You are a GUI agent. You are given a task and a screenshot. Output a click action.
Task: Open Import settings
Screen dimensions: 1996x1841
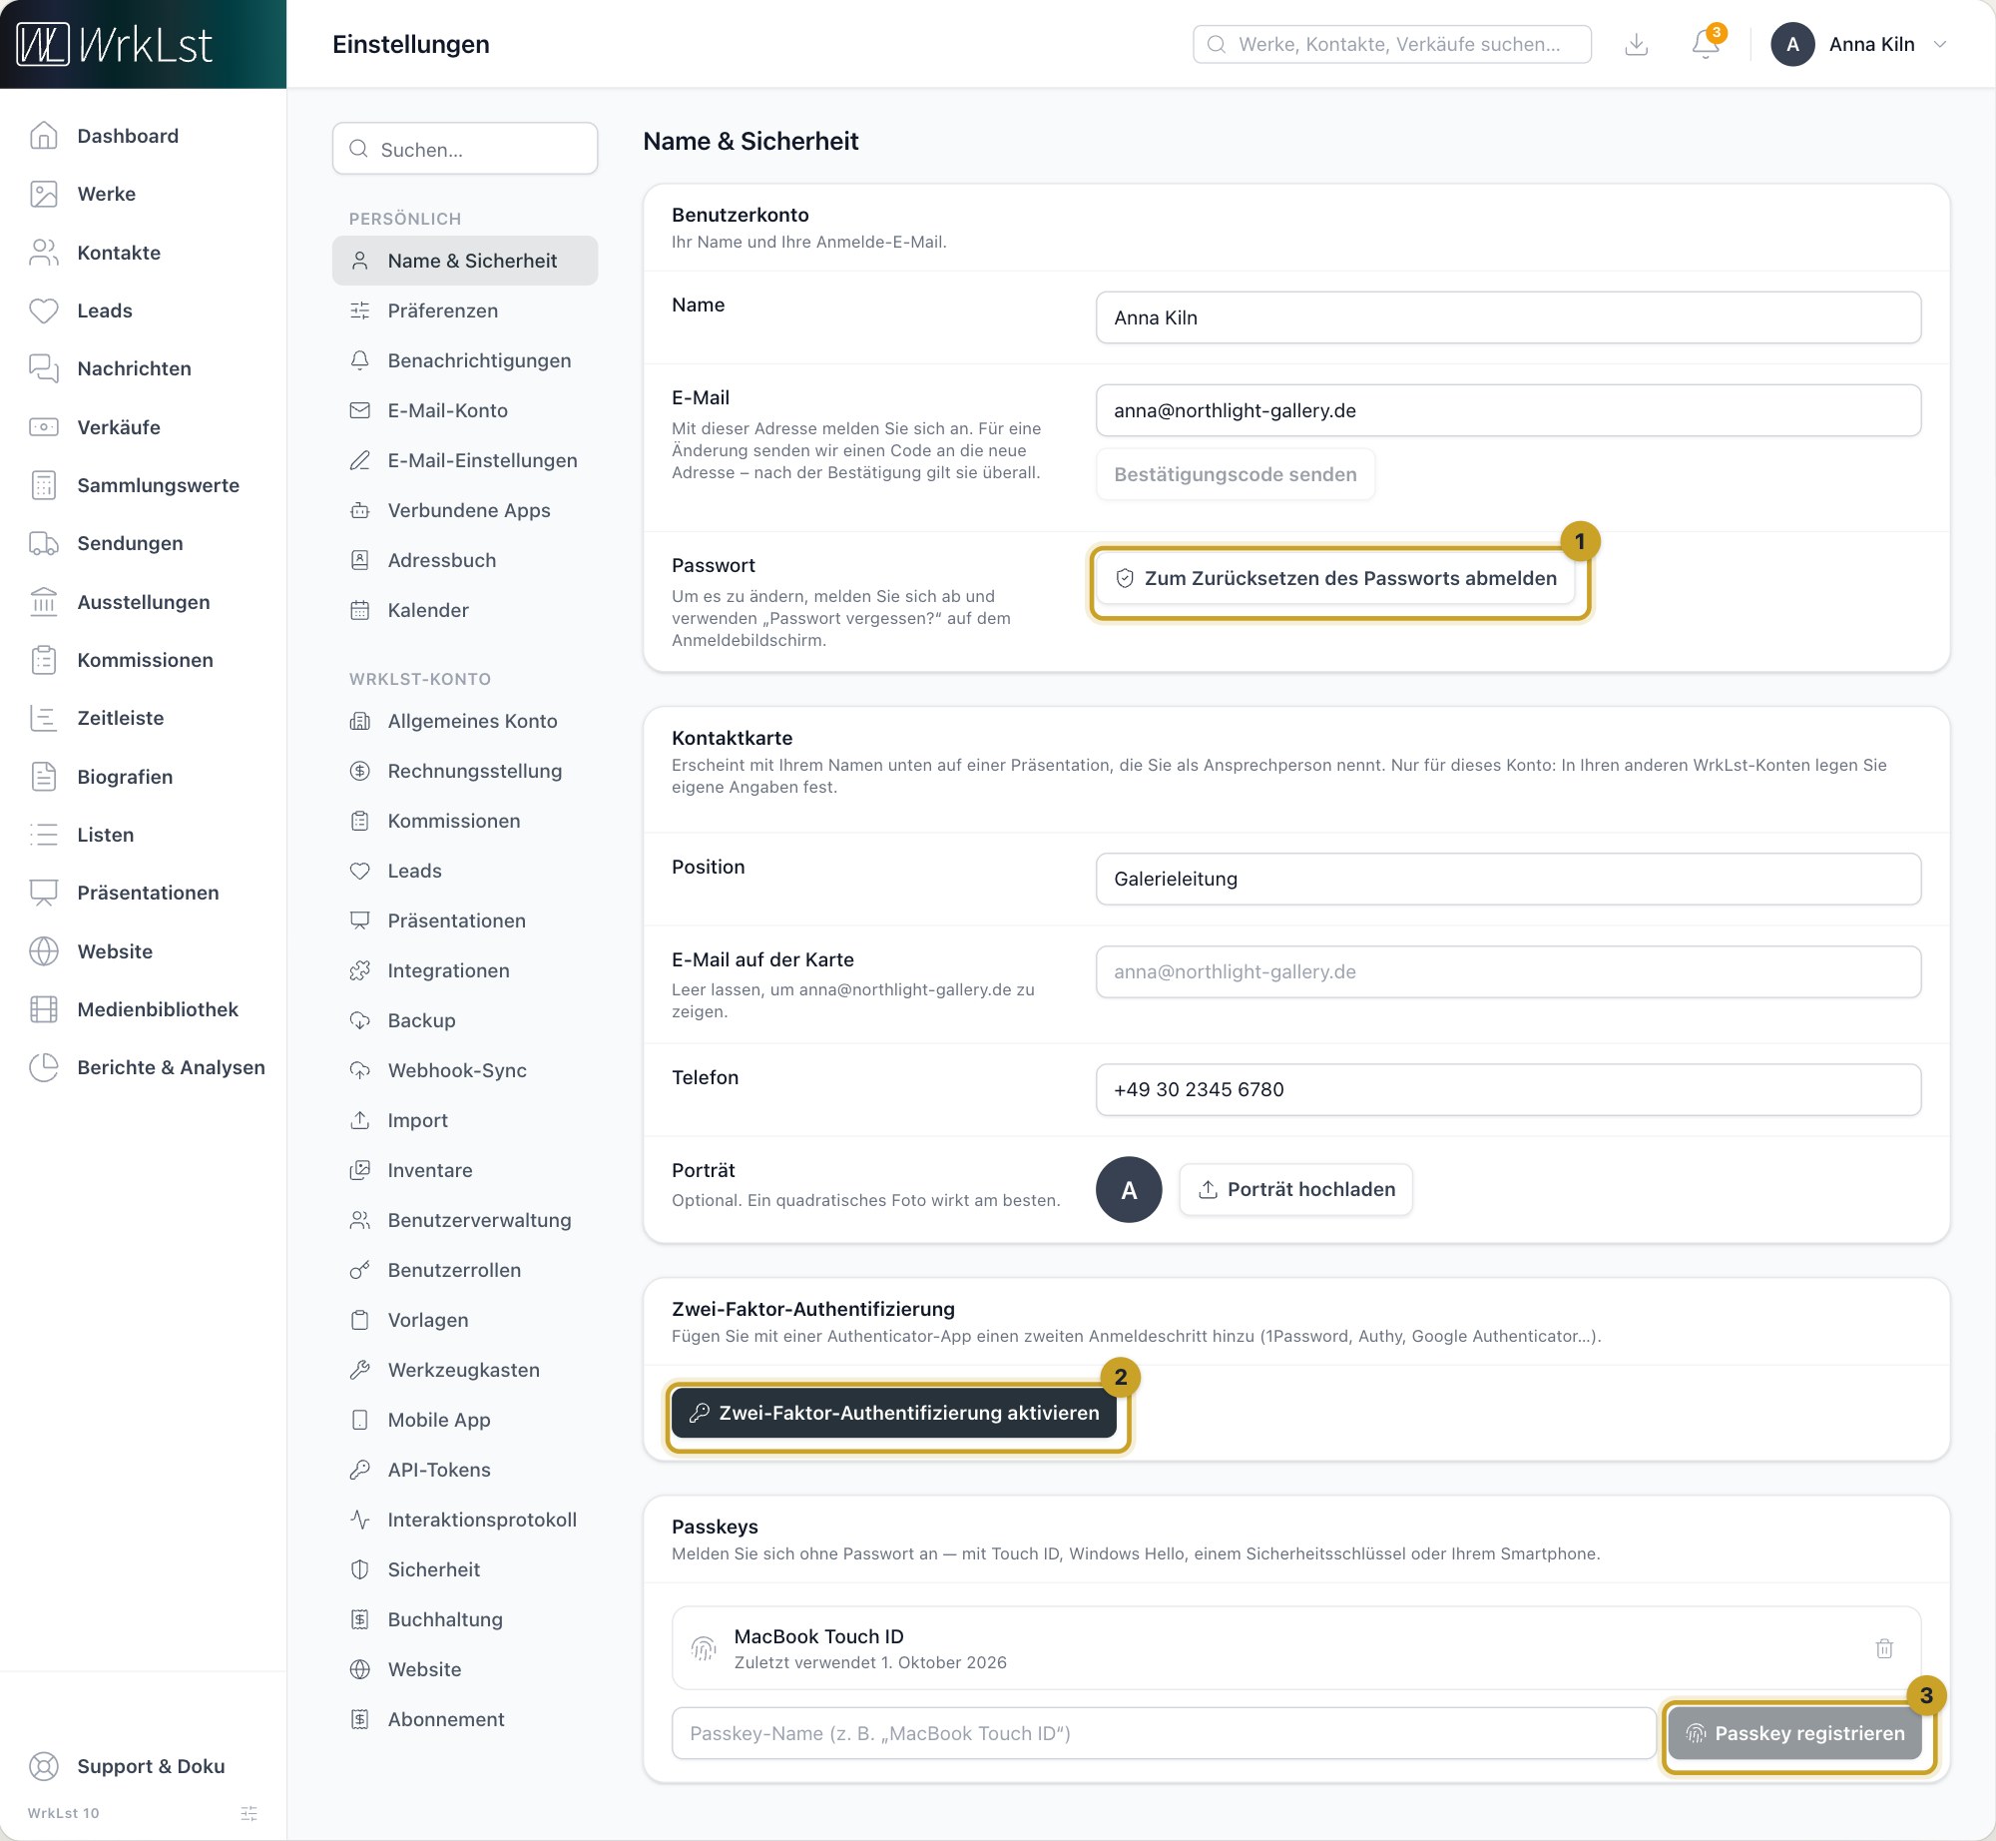tap(465, 1120)
